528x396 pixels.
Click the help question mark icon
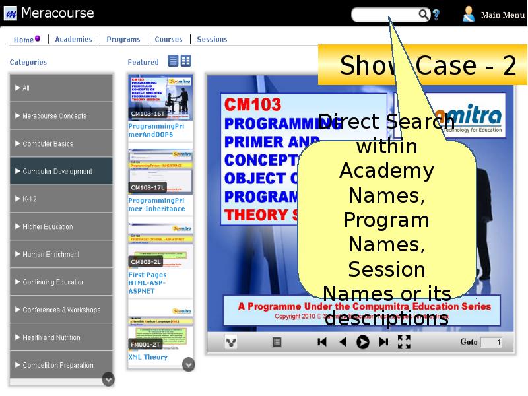click(x=436, y=15)
